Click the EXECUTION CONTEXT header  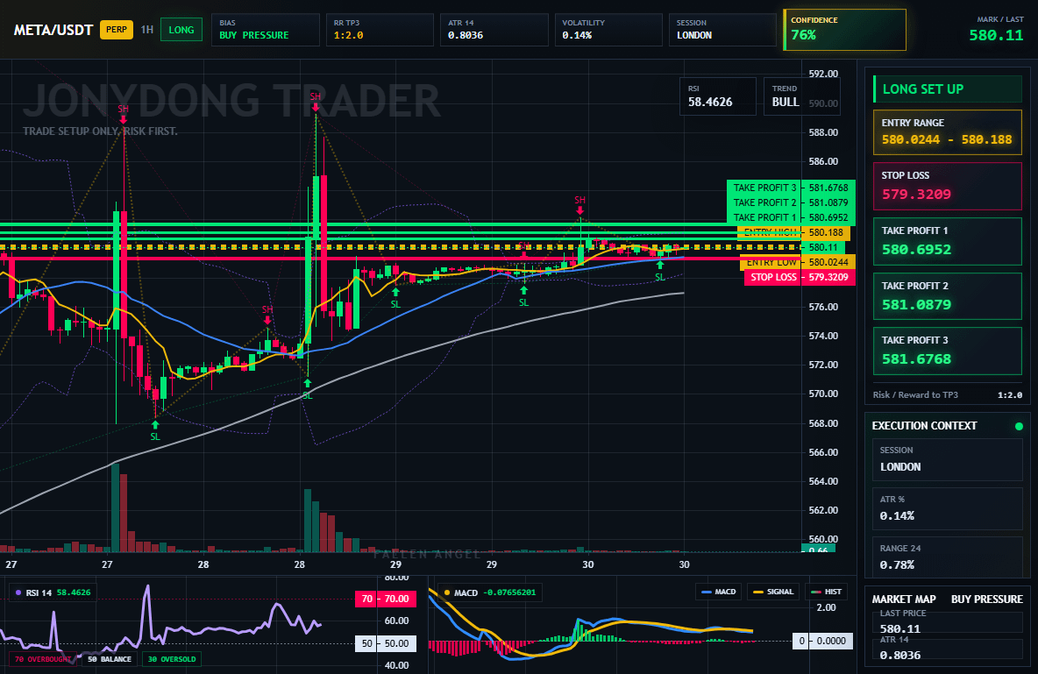pos(924,426)
